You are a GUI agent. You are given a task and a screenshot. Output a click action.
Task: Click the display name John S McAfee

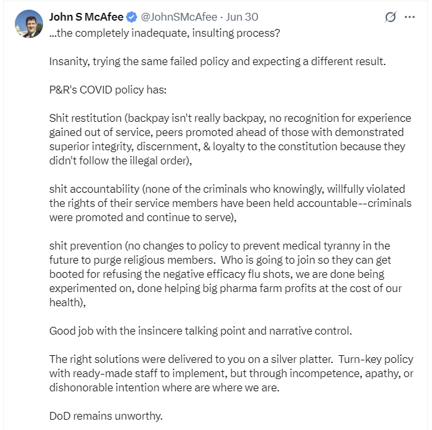[x=86, y=17]
